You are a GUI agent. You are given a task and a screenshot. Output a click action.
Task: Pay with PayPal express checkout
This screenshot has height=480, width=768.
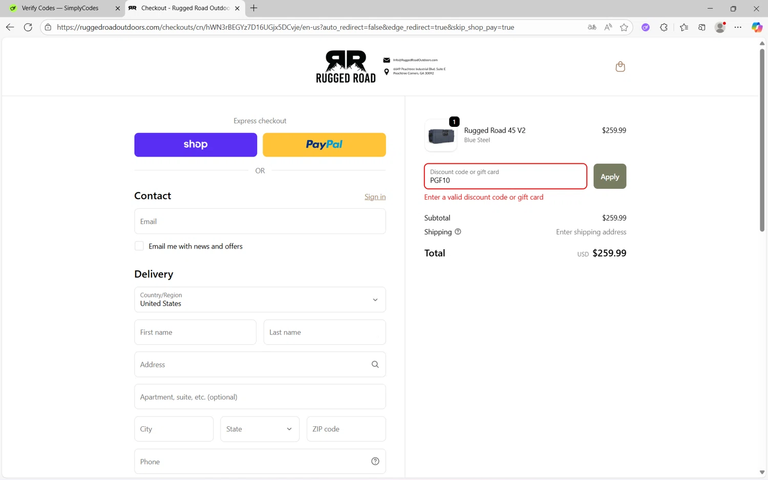[x=324, y=145]
